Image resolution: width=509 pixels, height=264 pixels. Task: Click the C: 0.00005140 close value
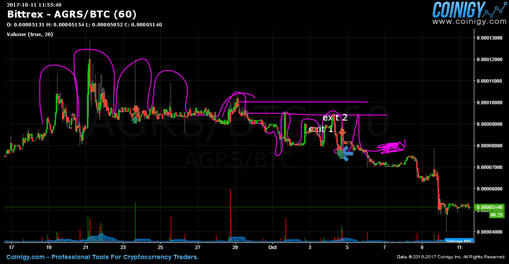click(143, 25)
